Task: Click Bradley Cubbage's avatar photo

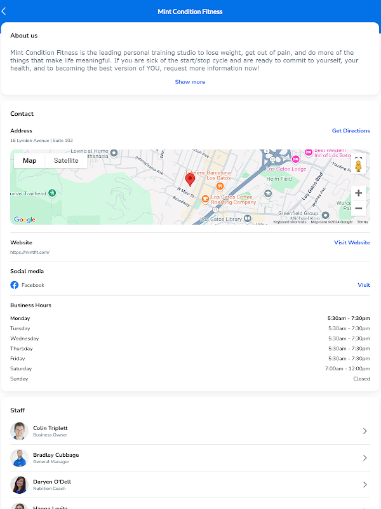Action: (x=19, y=458)
